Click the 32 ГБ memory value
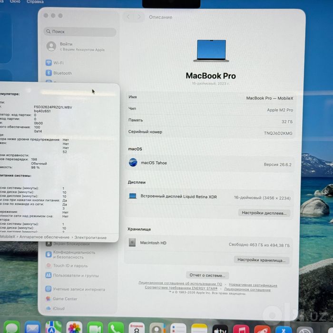This screenshot has width=333, height=333. (x=287, y=122)
